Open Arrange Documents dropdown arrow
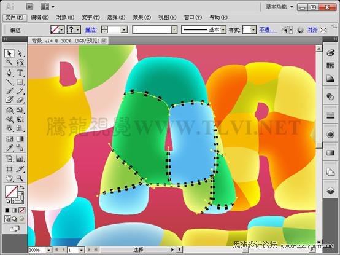340x255 pixels. (53, 7)
